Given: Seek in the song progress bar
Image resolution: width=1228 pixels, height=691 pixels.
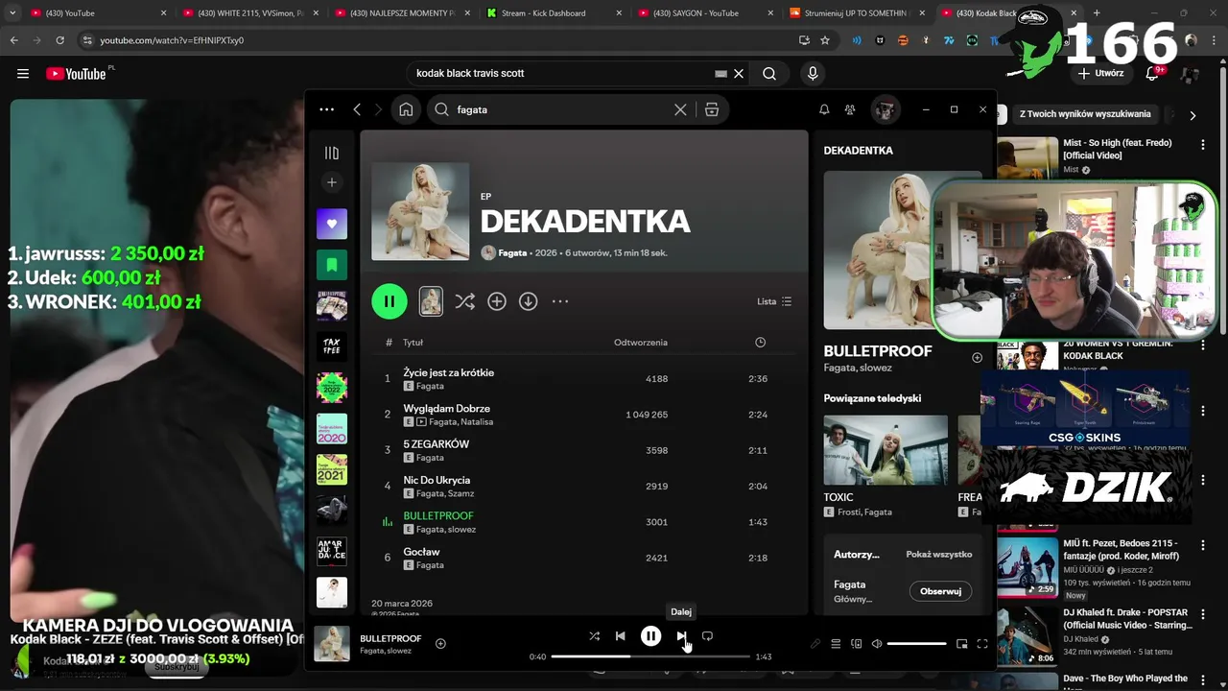Looking at the screenshot, I should 650,656.
